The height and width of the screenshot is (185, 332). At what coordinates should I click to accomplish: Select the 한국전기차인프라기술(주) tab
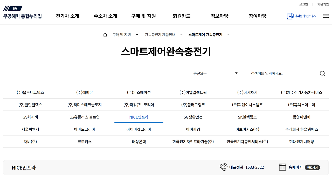(193, 142)
